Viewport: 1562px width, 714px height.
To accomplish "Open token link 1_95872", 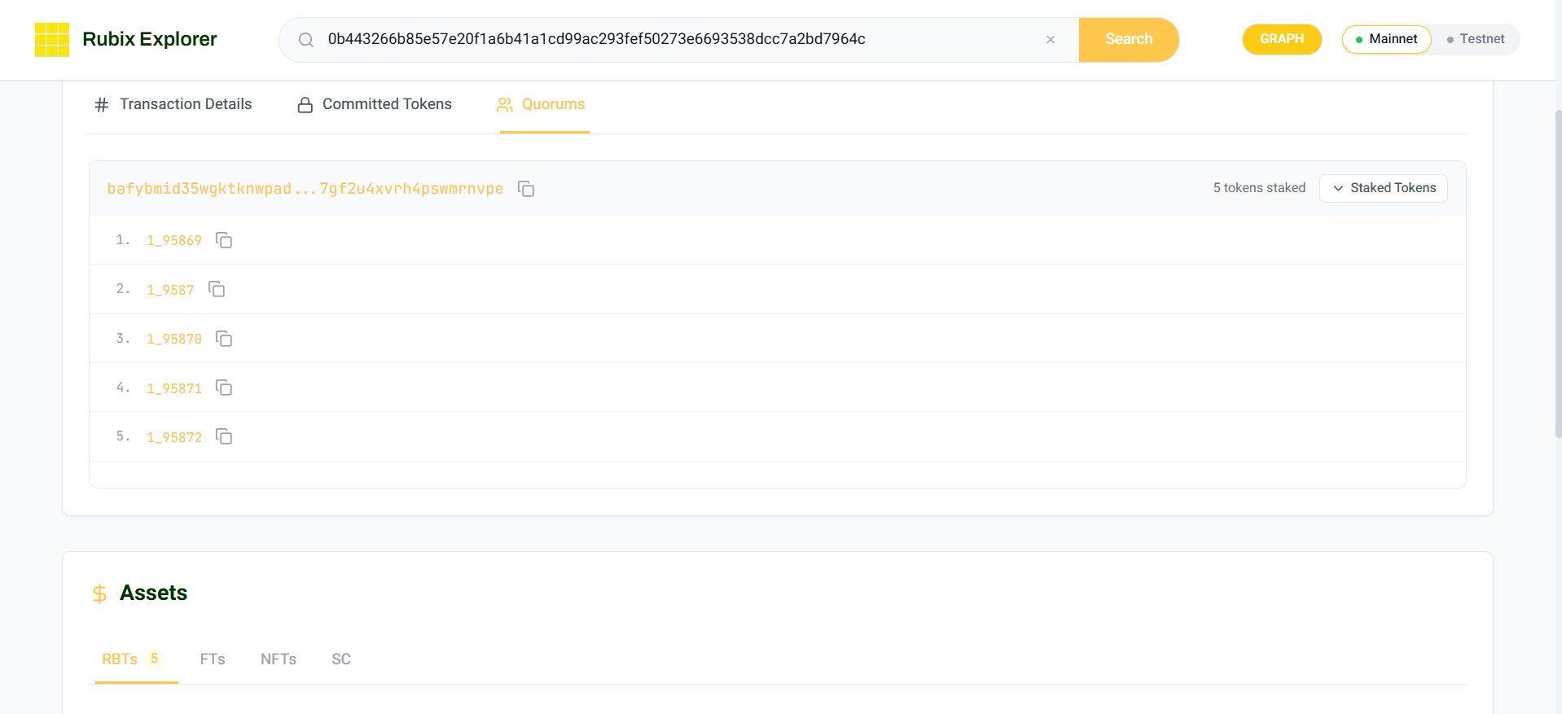I will pos(174,437).
